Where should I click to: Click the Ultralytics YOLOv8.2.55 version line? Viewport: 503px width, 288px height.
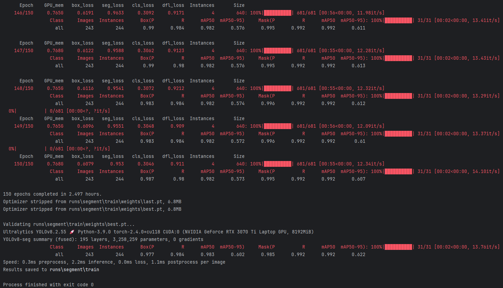click(x=158, y=232)
